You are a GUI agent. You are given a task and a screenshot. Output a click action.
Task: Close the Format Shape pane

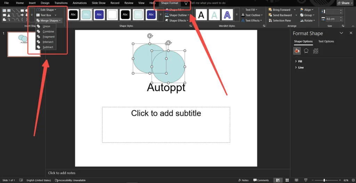point(351,33)
